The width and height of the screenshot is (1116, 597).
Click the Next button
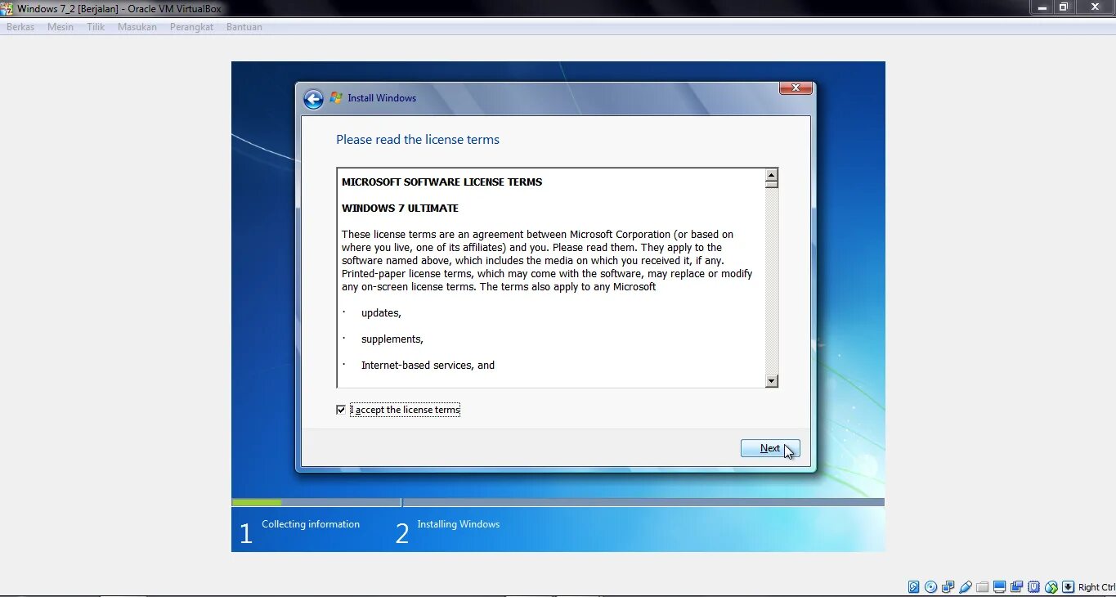point(770,448)
